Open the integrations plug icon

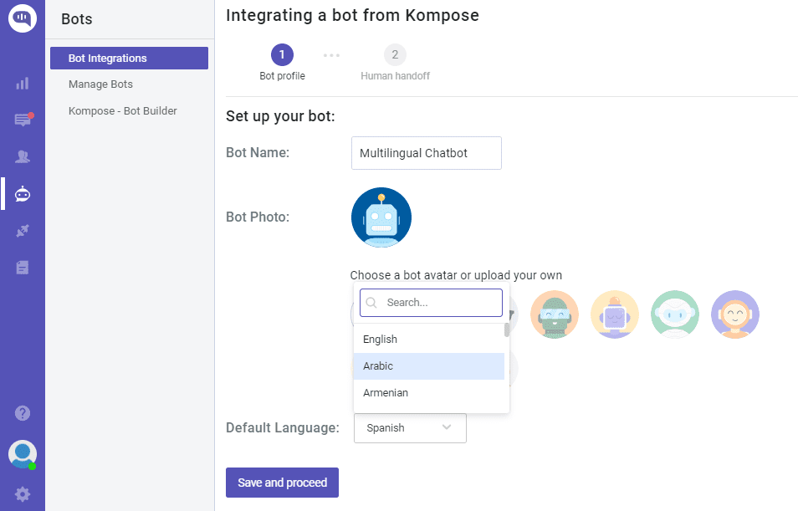pyautogui.click(x=23, y=231)
